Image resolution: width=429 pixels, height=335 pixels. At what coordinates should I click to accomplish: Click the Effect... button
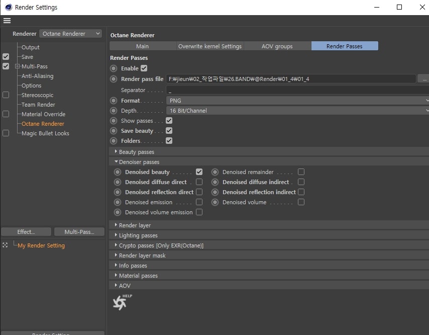(x=26, y=232)
